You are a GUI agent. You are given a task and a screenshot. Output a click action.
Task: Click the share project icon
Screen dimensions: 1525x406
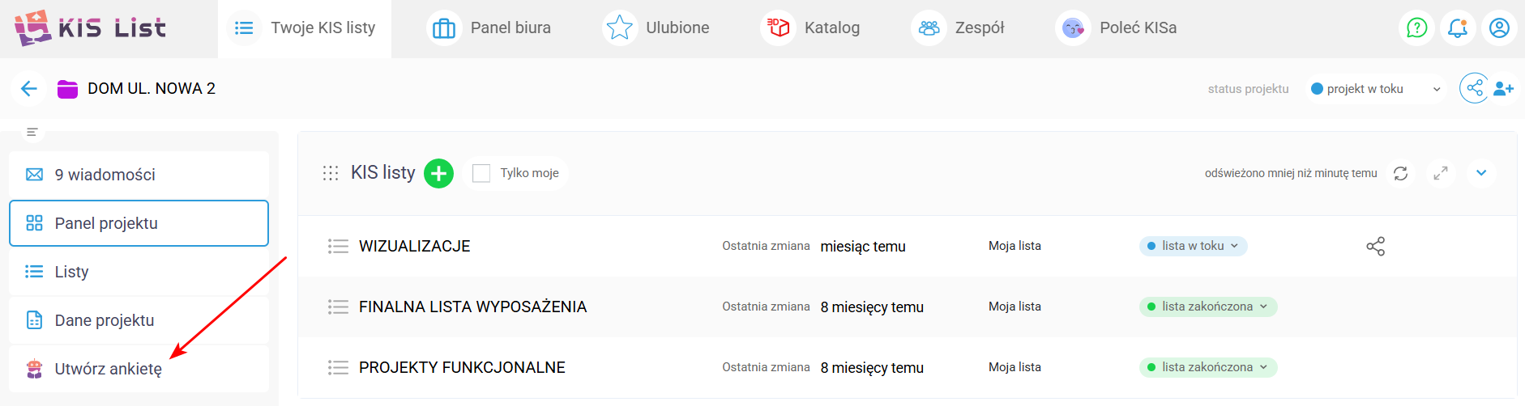tap(1474, 88)
